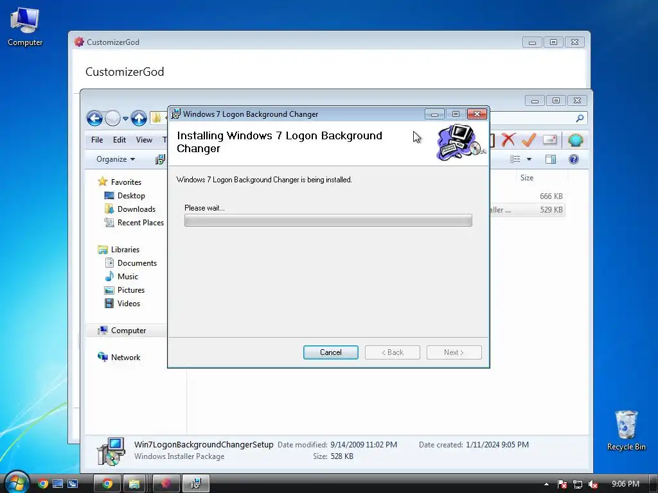Click the orange checkmark toolbar icon
The width and height of the screenshot is (658, 493).
point(529,139)
